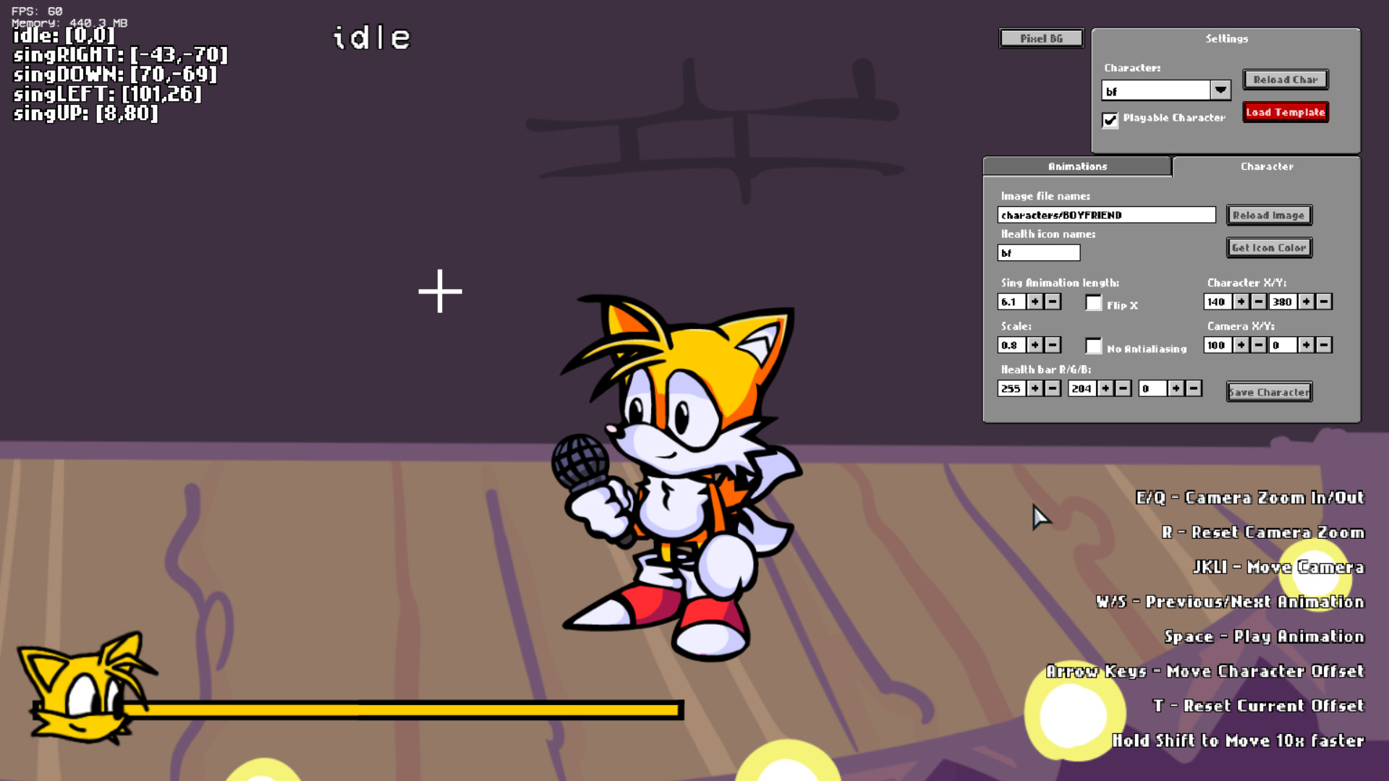
Task: Turn on No Antialiasing
Action: (1093, 346)
